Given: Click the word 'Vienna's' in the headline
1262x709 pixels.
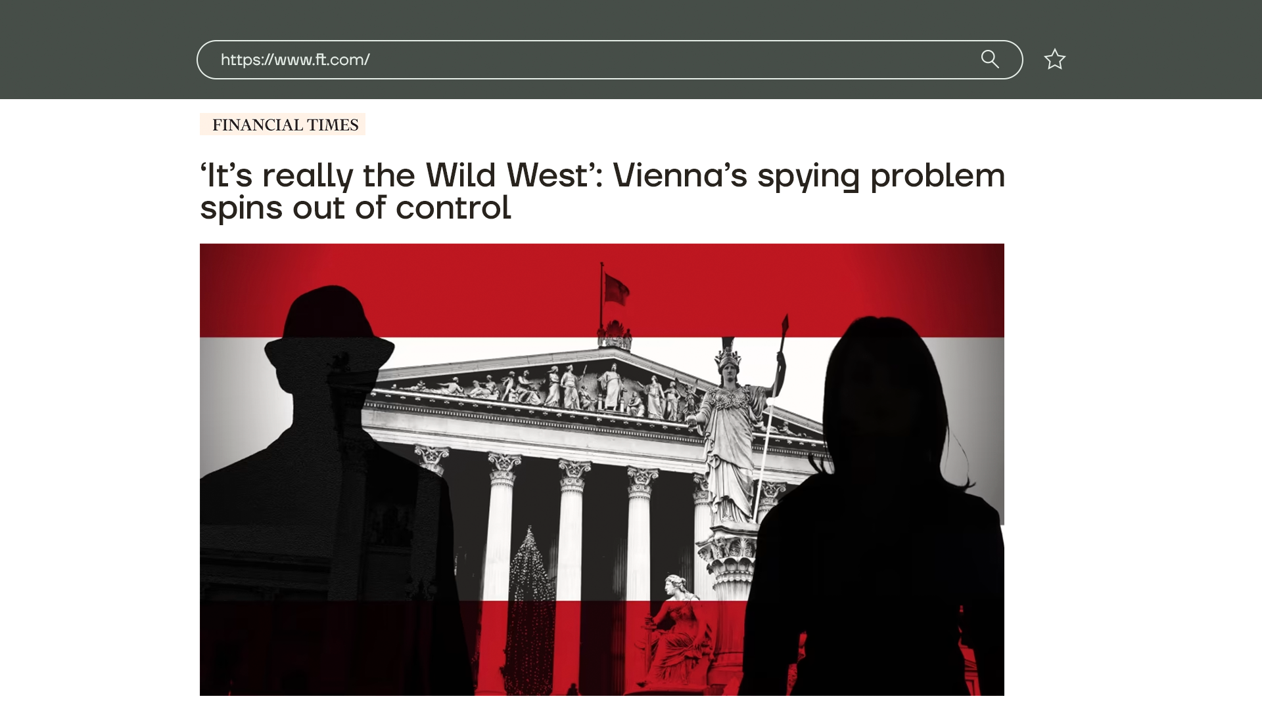Looking at the screenshot, I should [680, 176].
